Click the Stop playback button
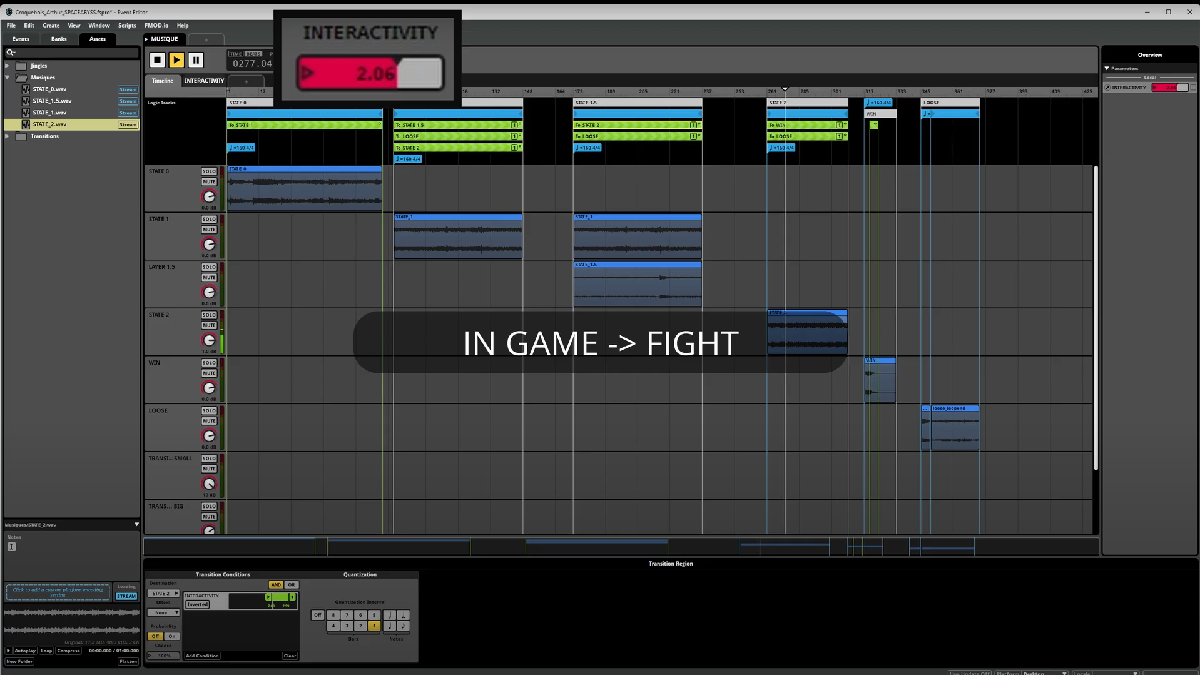The image size is (1200, 675). click(x=157, y=60)
